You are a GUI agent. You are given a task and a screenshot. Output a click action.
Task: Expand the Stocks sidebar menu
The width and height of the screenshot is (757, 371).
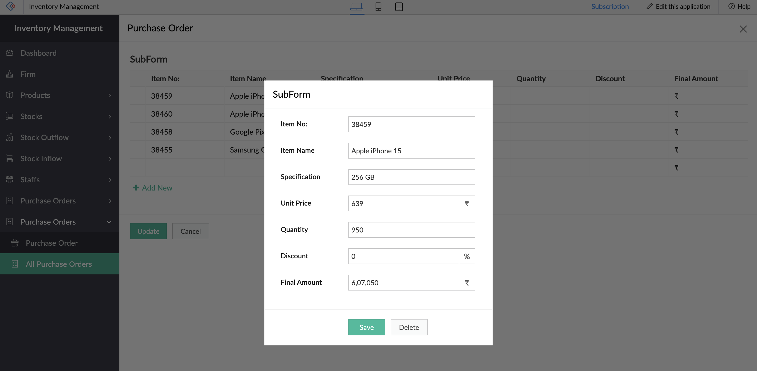click(110, 117)
